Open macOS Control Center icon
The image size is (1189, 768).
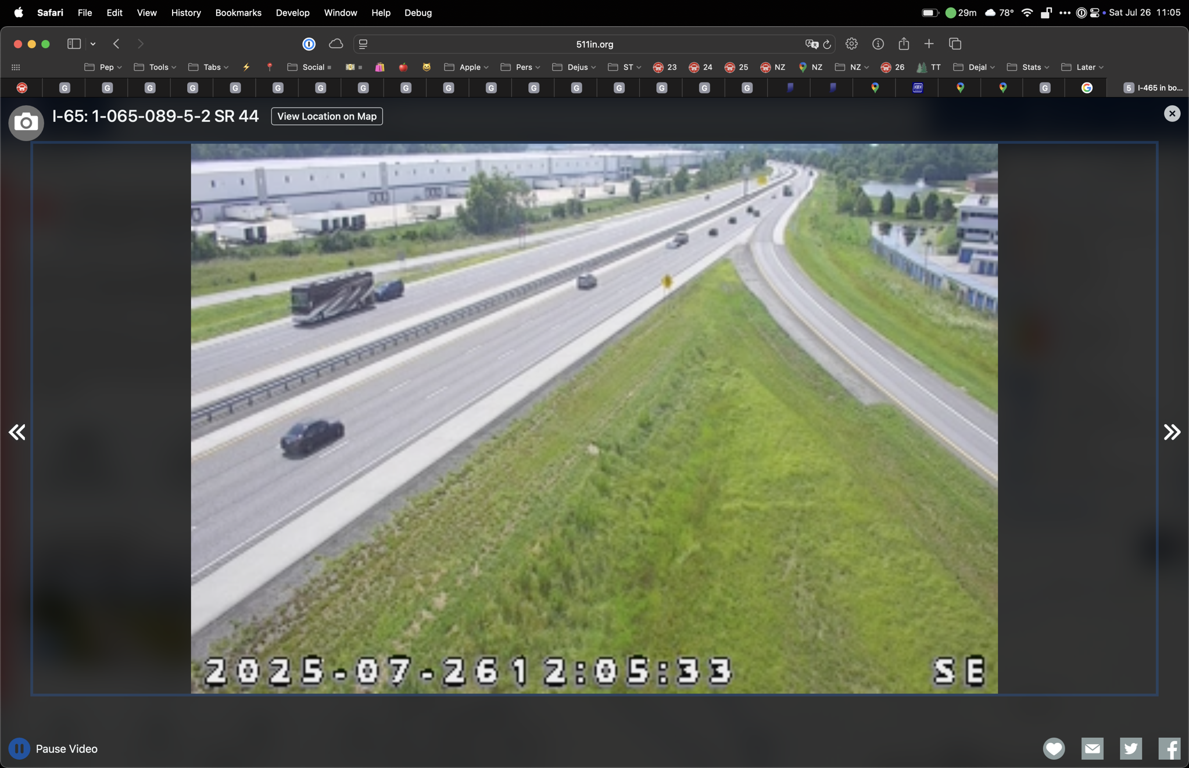1094,12
